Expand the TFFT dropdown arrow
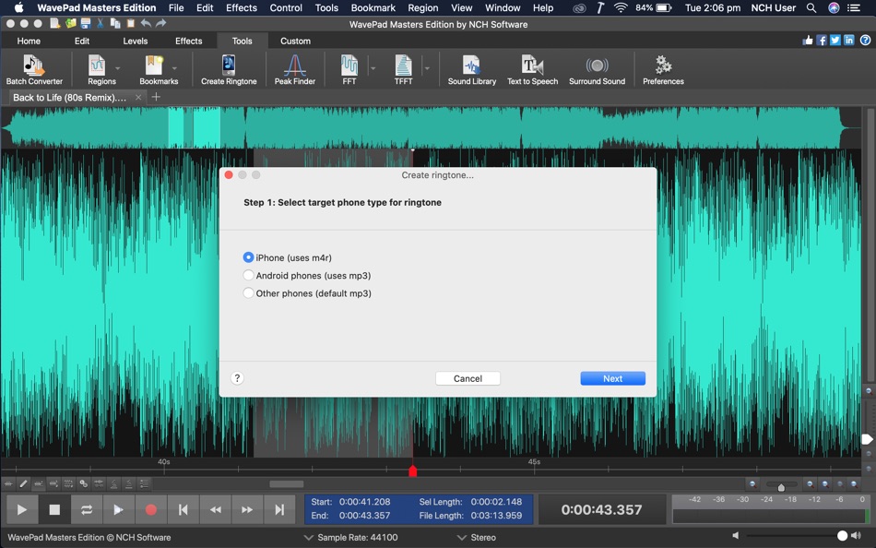876x548 pixels. click(427, 68)
